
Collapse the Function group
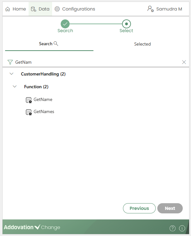15,87
